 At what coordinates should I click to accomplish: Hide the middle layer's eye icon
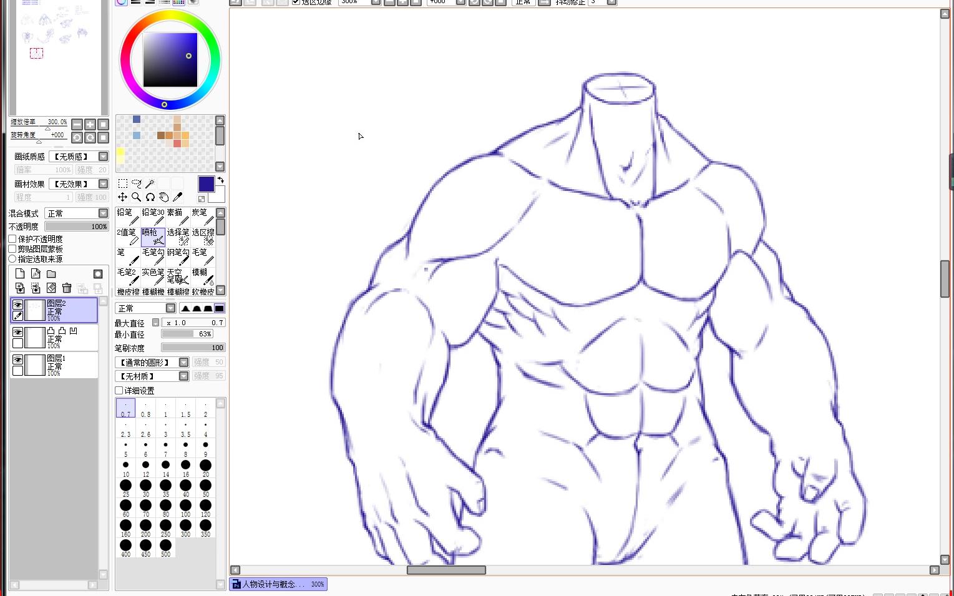click(x=17, y=332)
